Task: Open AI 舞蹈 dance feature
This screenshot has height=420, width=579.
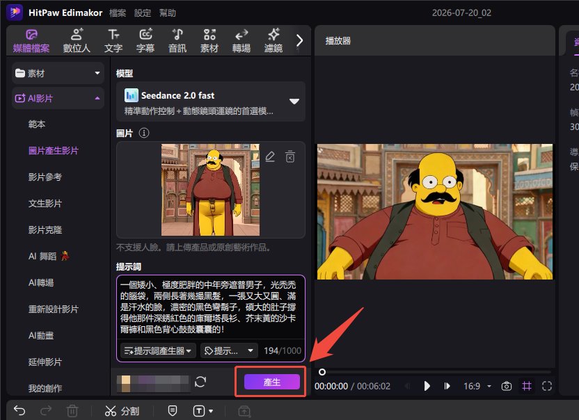Action: click(x=49, y=256)
